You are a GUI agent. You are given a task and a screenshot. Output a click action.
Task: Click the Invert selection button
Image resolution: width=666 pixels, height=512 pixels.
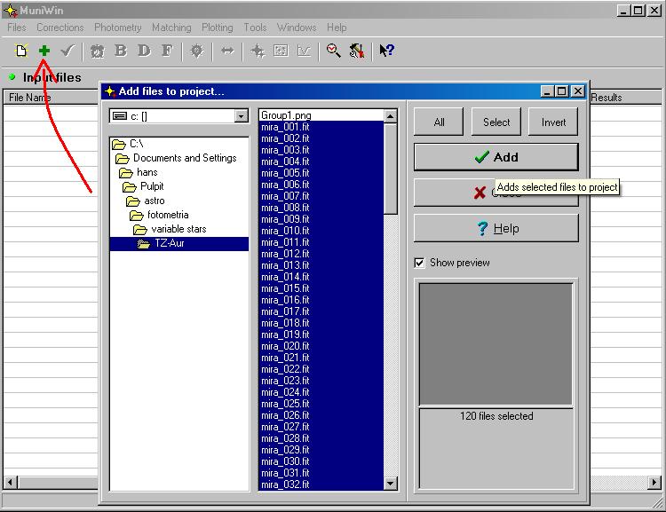[553, 122]
